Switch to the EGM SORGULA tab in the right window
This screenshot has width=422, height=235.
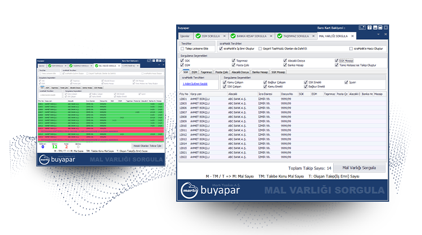tap(211, 36)
